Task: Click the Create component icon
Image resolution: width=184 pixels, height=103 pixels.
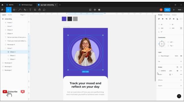Action: click(x=95, y=10)
